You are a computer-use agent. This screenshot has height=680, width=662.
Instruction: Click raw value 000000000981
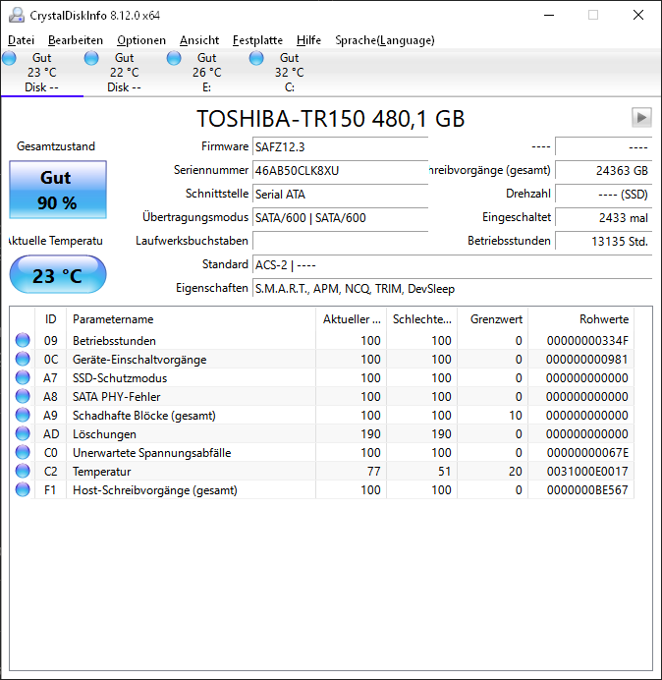coord(587,360)
